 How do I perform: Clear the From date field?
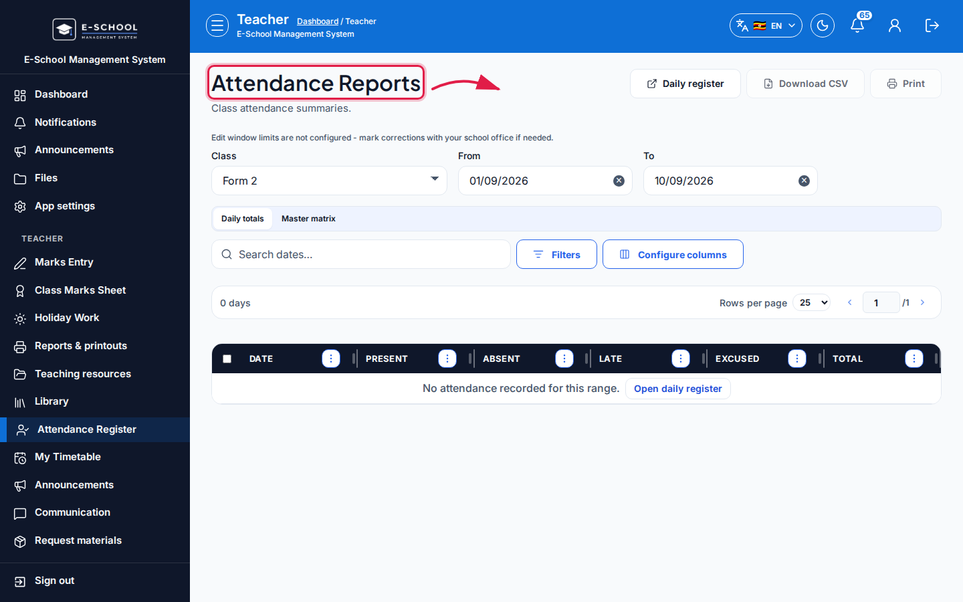(x=619, y=181)
